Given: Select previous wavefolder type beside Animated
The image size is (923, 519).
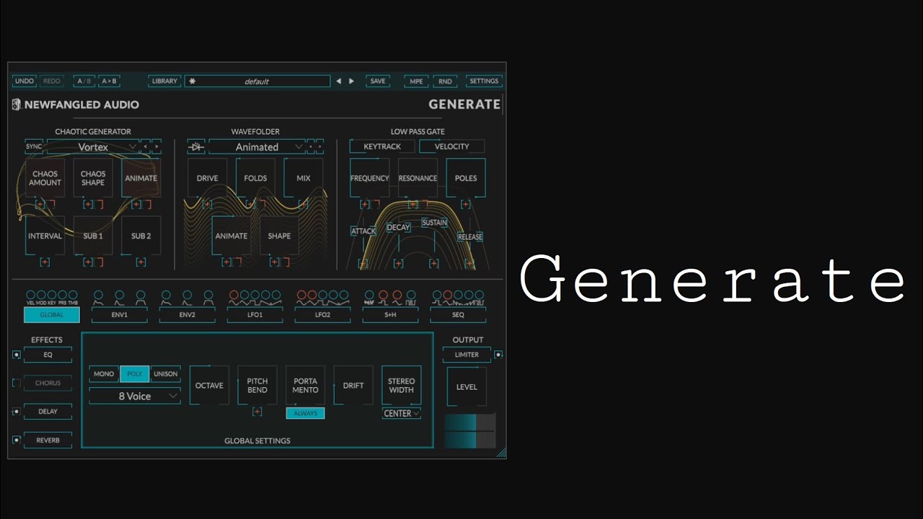Looking at the screenshot, I should coord(311,147).
